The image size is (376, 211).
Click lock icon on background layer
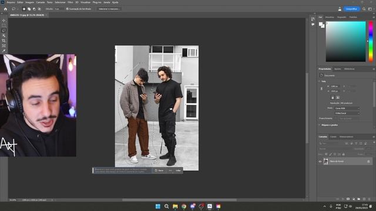[368, 162]
